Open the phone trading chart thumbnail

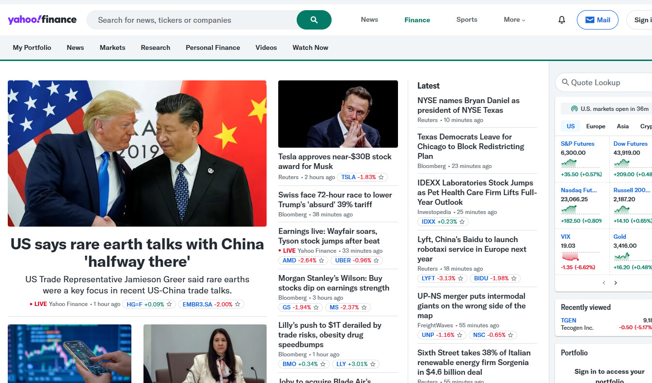tap(69, 353)
